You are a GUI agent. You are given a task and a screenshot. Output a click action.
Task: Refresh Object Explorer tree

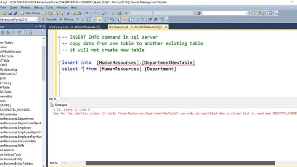pyautogui.click(x=25, y=32)
